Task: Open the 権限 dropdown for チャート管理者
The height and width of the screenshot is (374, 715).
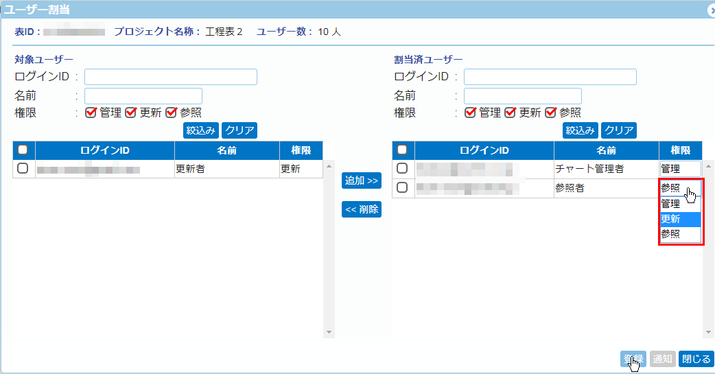Action: pos(680,168)
